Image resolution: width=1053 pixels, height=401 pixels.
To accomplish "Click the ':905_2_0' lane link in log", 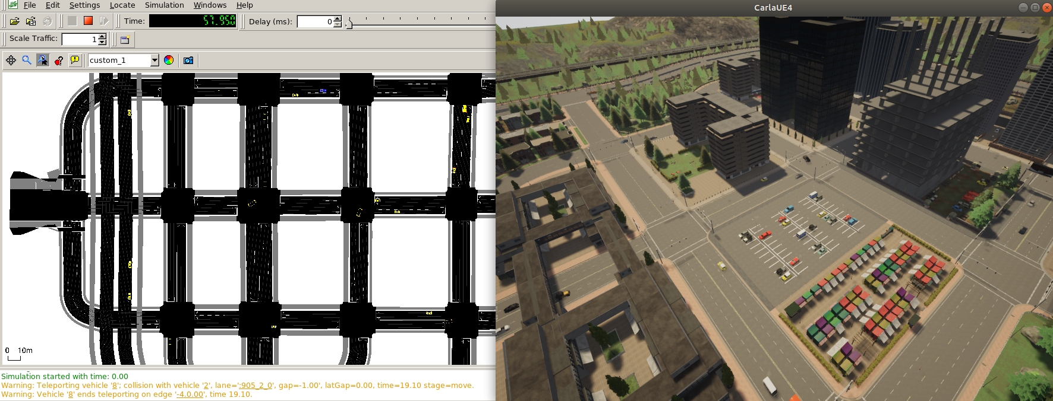I will (x=256, y=386).
